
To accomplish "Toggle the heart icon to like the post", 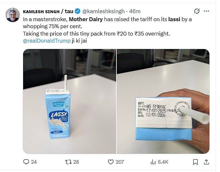I will (x=111, y=162).
